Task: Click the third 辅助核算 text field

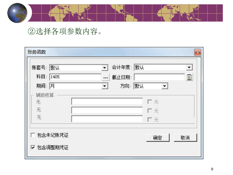Action: [x=107, y=119]
